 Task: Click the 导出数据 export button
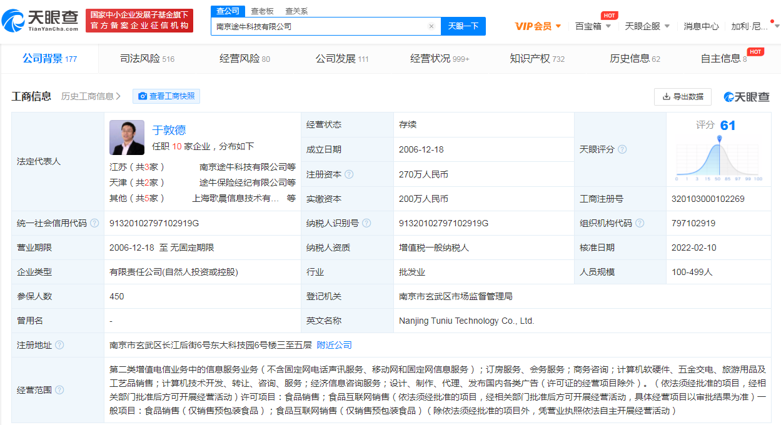click(683, 97)
